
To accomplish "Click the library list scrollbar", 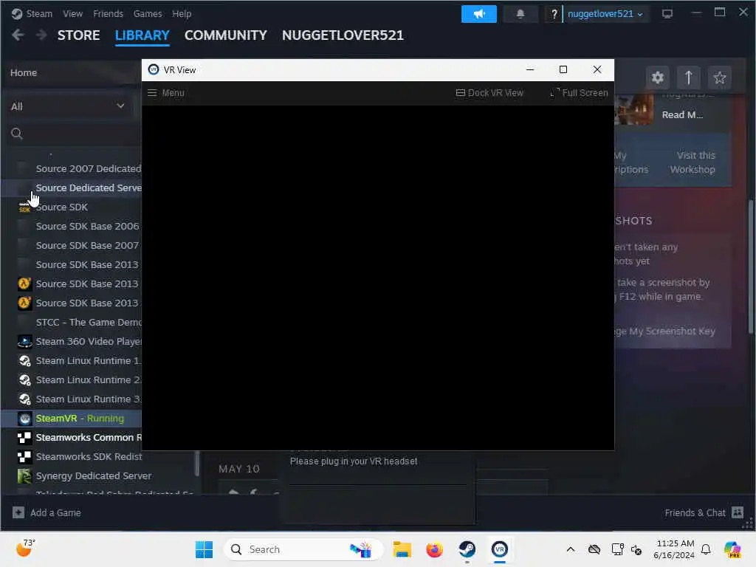I will click(196, 462).
